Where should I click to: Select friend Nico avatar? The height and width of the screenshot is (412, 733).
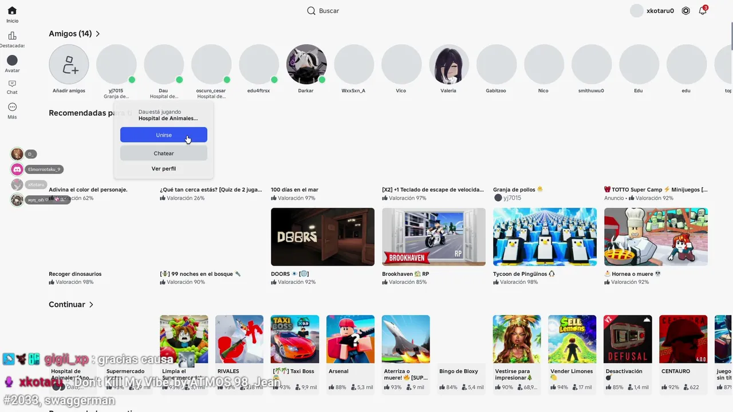pyautogui.click(x=544, y=65)
